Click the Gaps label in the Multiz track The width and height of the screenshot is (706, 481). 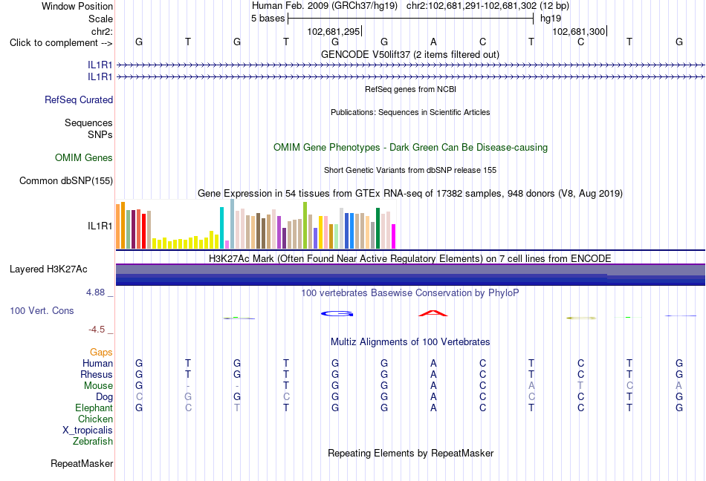pos(101,352)
